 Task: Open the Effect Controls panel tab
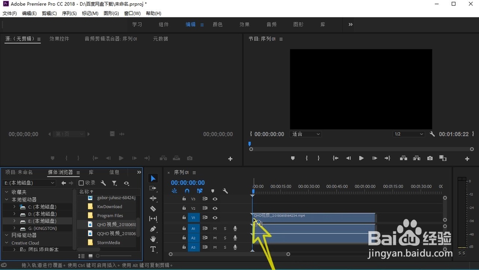59,39
